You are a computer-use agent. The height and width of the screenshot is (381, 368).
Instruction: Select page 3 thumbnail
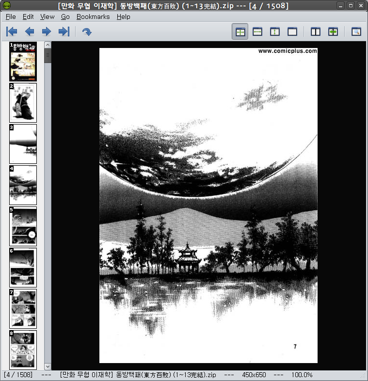23,144
